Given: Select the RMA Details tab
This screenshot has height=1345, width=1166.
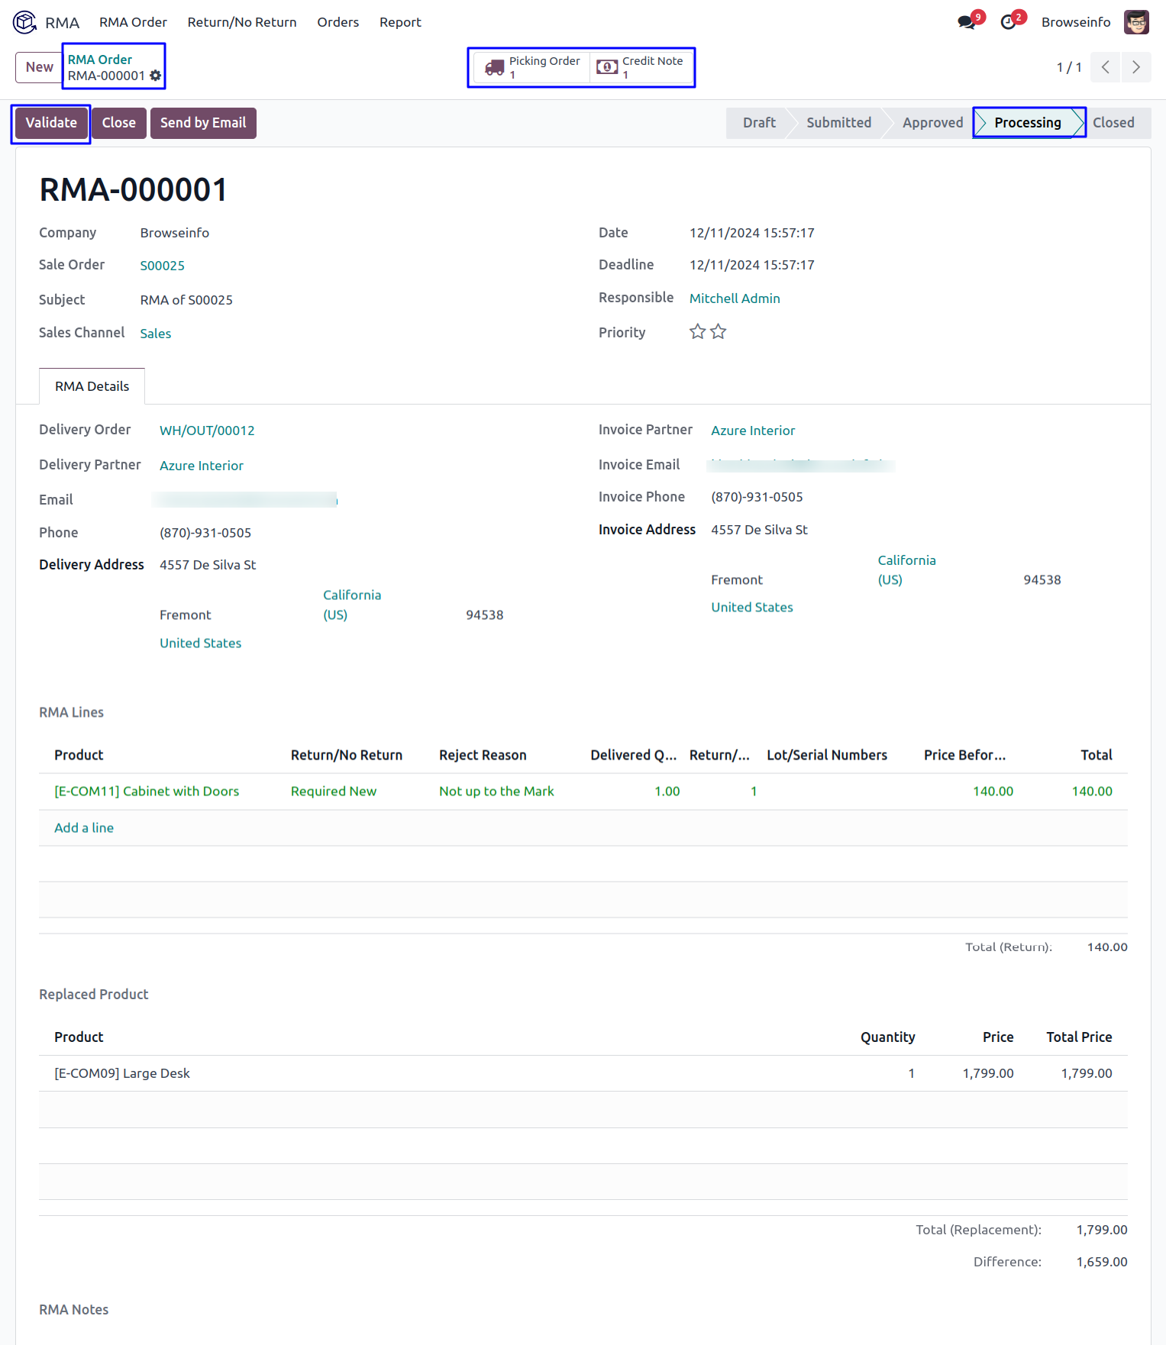Looking at the screenshot, I should 92,386.
